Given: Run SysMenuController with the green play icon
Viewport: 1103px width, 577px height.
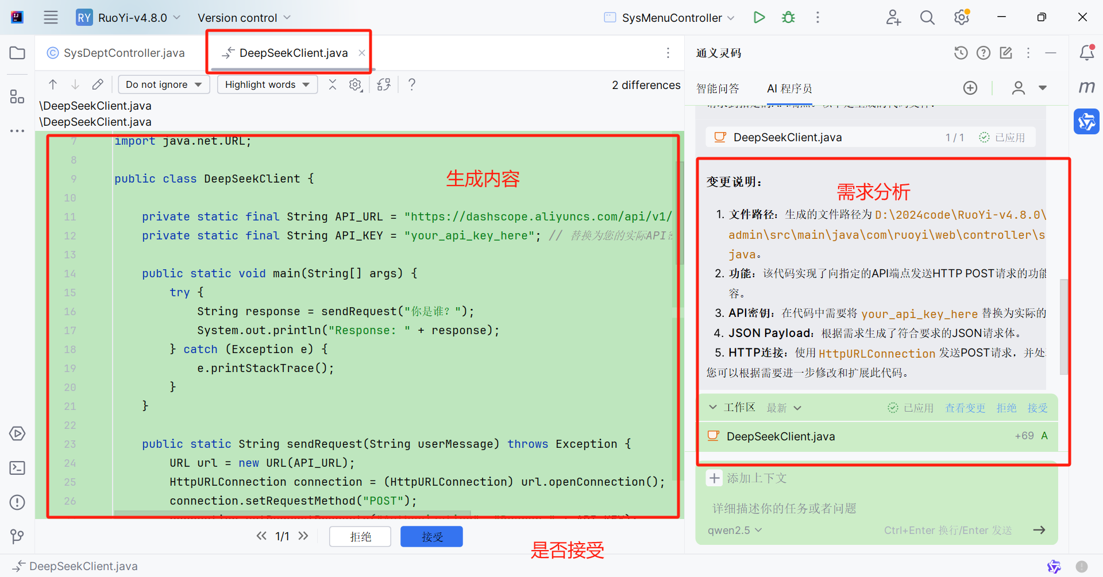Looking at the screenshot, I should click(759, 17).
